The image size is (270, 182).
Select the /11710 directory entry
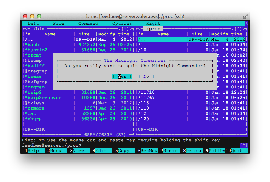[191, 92]
